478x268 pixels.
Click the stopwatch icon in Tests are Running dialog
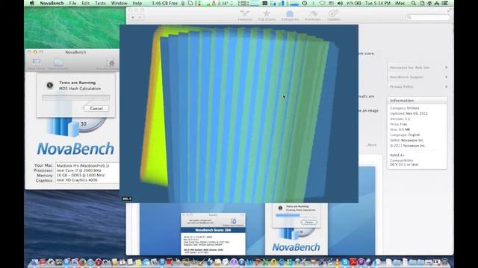pos(50,86)
